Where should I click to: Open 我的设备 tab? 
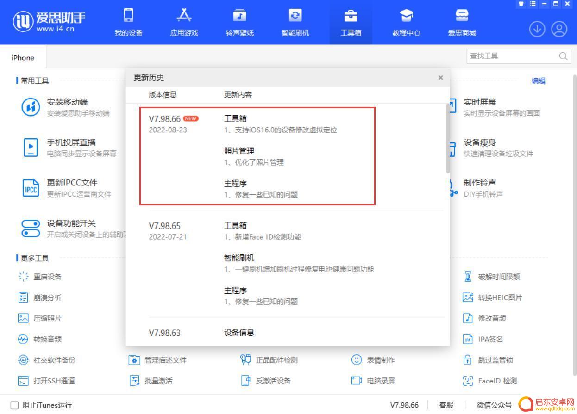pos(129,22)
